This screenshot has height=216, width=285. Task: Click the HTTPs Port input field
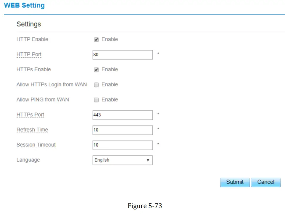tap(122, 115)
